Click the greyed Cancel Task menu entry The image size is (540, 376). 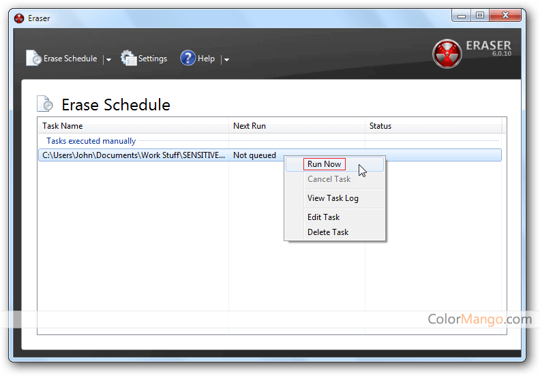tap(329, 179)
